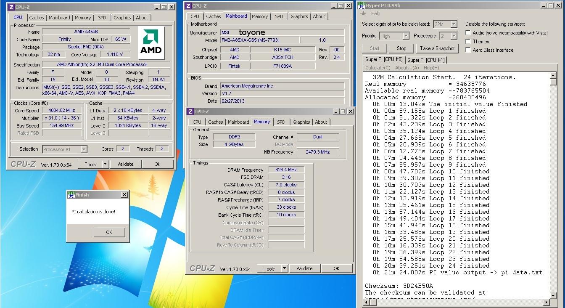Open the Processors count dropdown
Viewport: 565px width, 308px height.
point(454,36)
